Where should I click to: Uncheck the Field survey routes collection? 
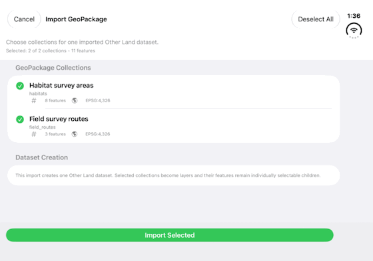[20, 119]
